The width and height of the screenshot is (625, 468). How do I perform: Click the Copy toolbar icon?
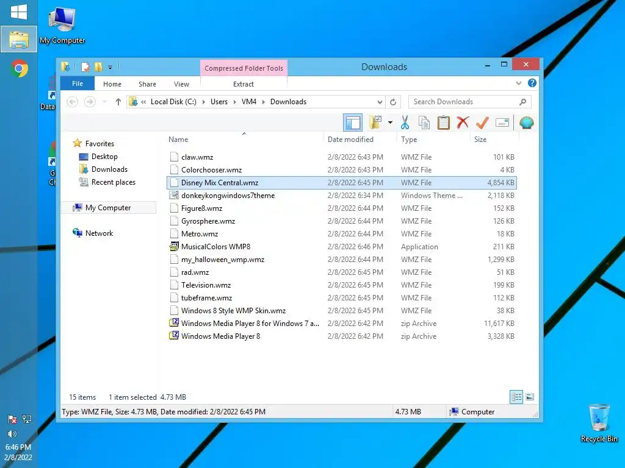[424, 122]
